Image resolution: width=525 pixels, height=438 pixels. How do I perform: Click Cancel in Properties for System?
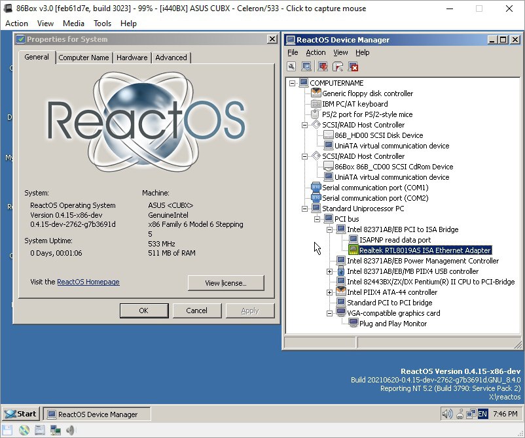coord(197,311)
